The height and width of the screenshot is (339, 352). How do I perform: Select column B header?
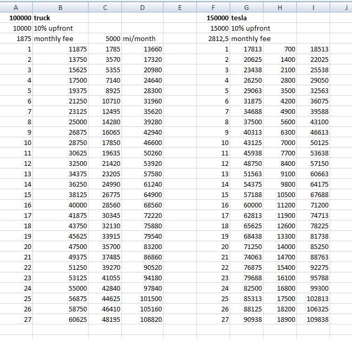tap(60, 7)
